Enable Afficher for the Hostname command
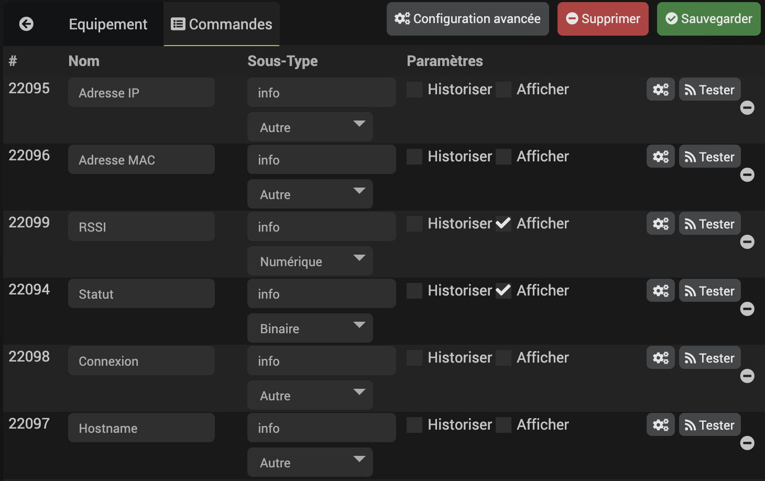The width and height of the screenshot is (765, 481). 504,425
